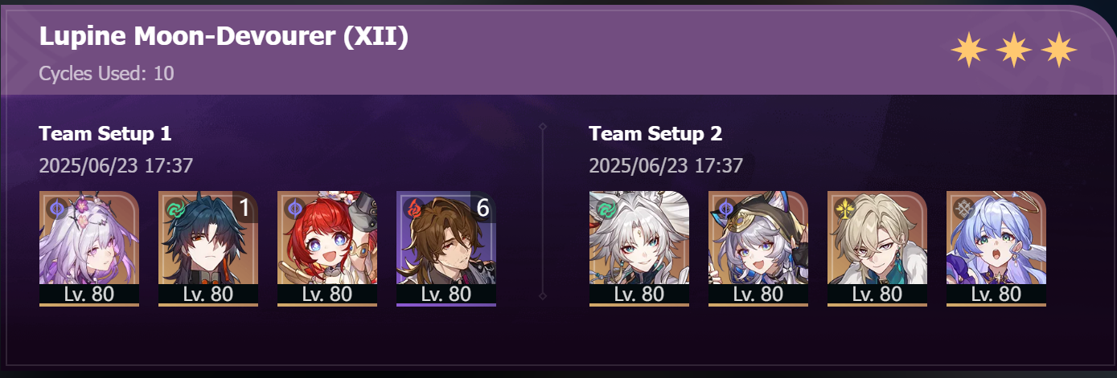Click wind element icon on dark-haired portrait

(x=175, y=208)
